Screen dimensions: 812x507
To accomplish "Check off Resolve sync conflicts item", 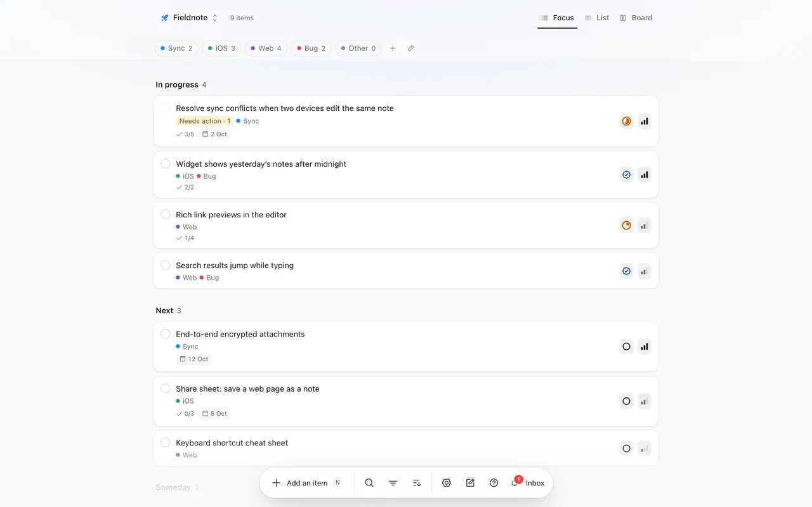I will pos(166,108).
